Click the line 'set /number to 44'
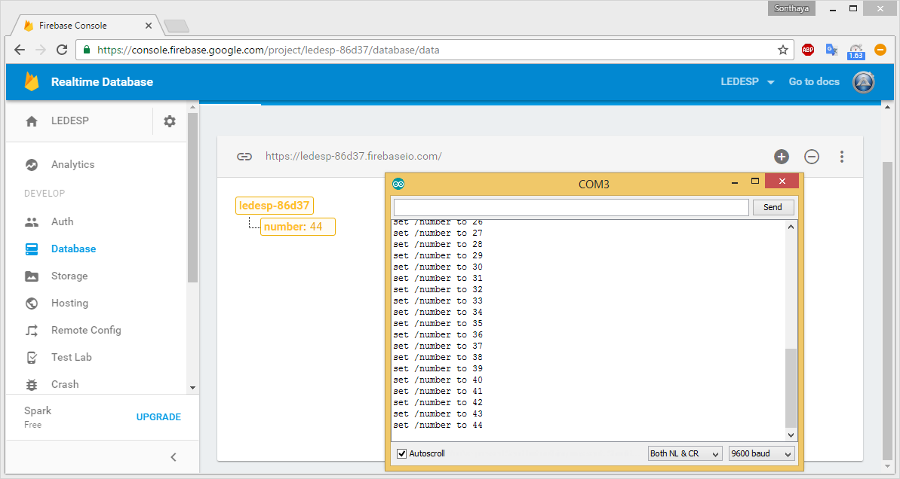The width and height of the screenshot is (900, 479). (438, 425)
